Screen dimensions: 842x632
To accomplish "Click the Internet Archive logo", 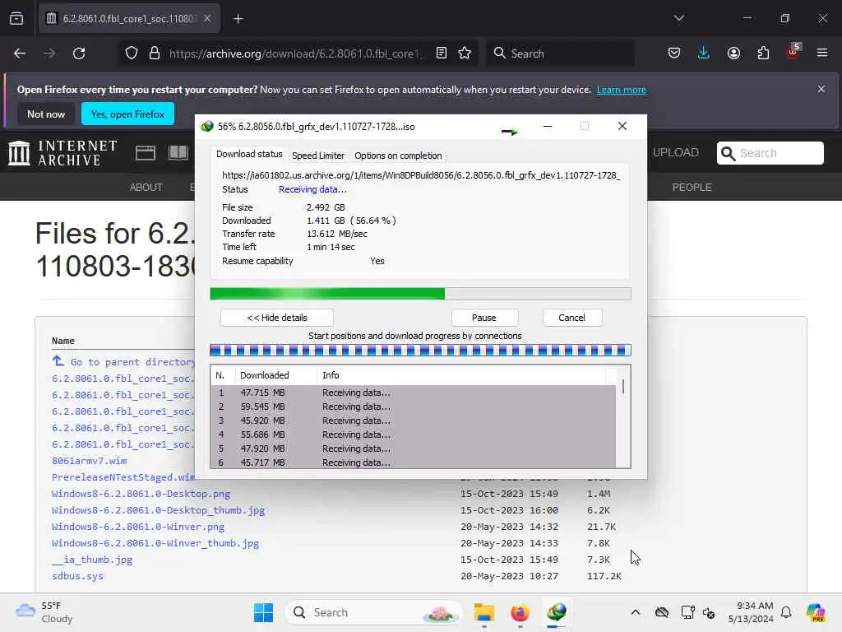I will coord(62,153).
